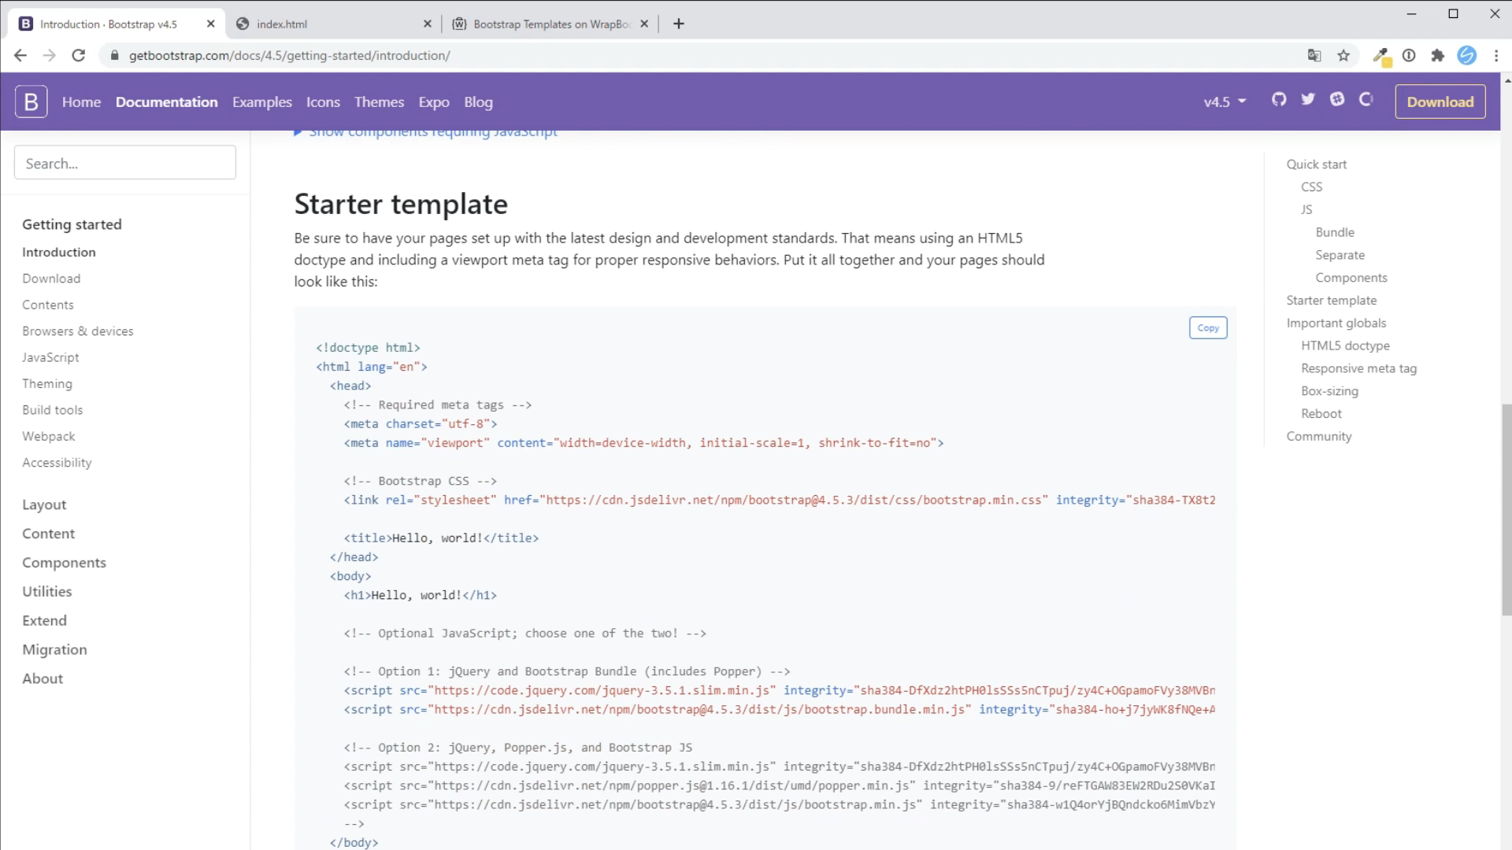Close the index.html tab
The height and width of the screenshot is (850, 1512).
coord(427,24)
